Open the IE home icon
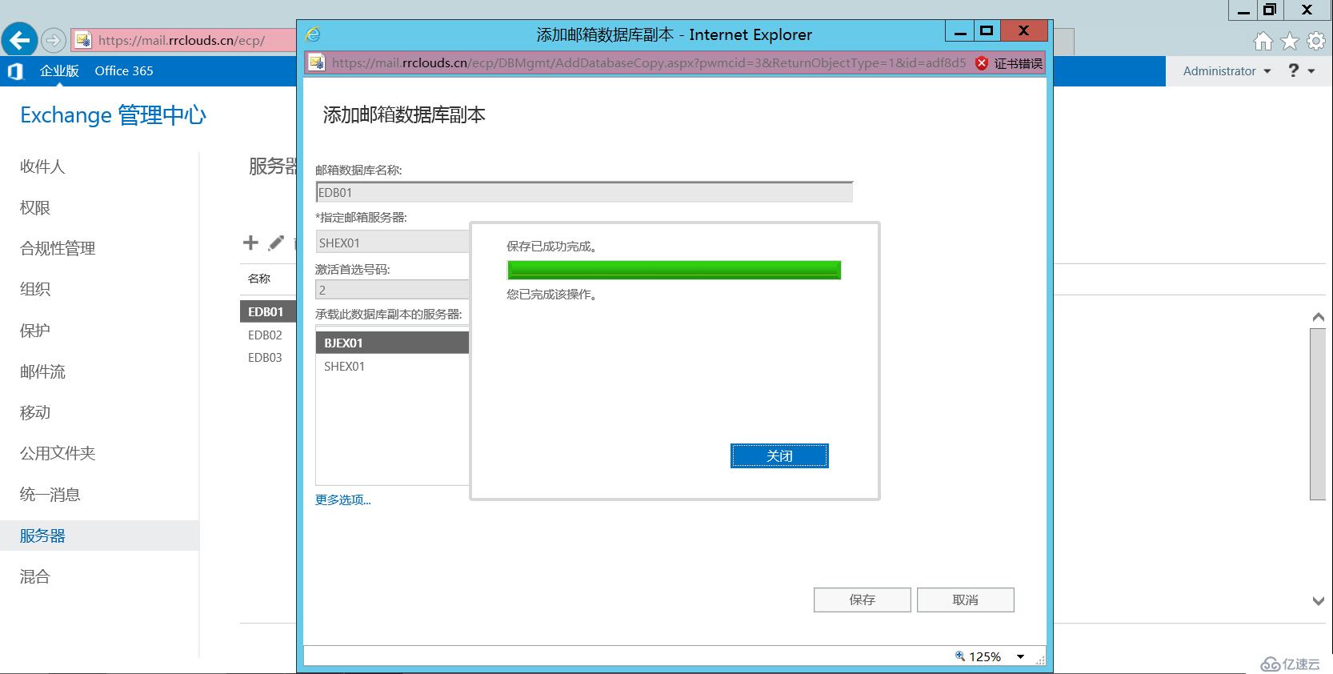1333x674 pixels. point(1263,41)
